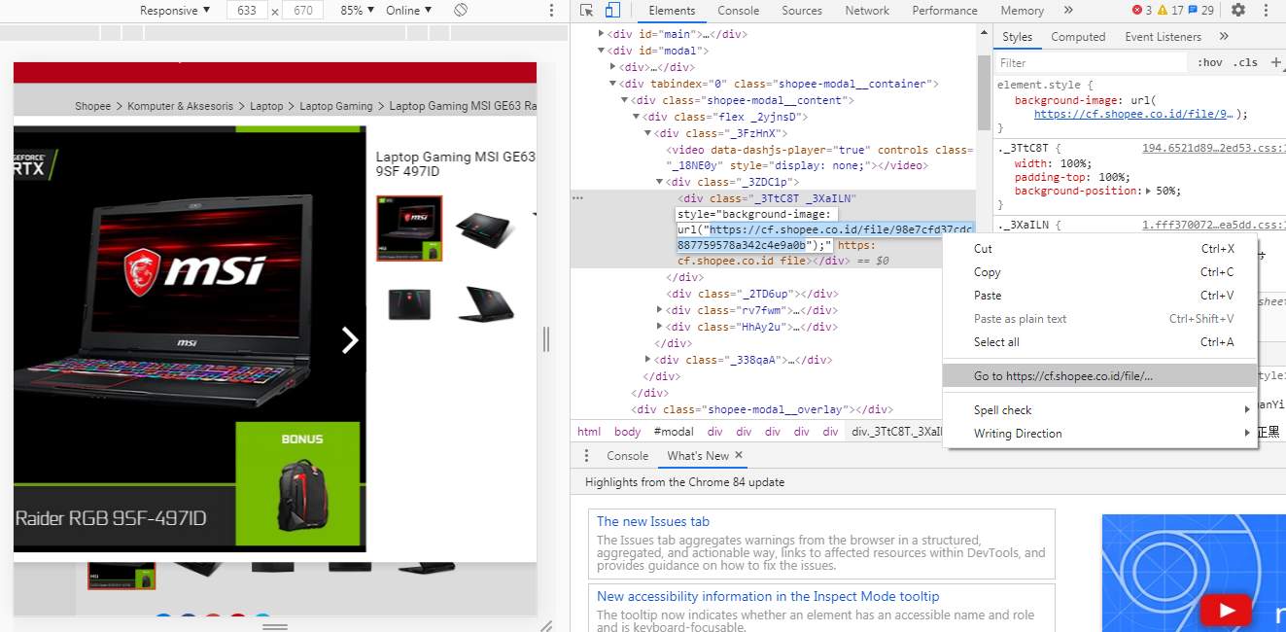
Task: Expand the background-position shorthand triangle
Action: (1148, 191)
